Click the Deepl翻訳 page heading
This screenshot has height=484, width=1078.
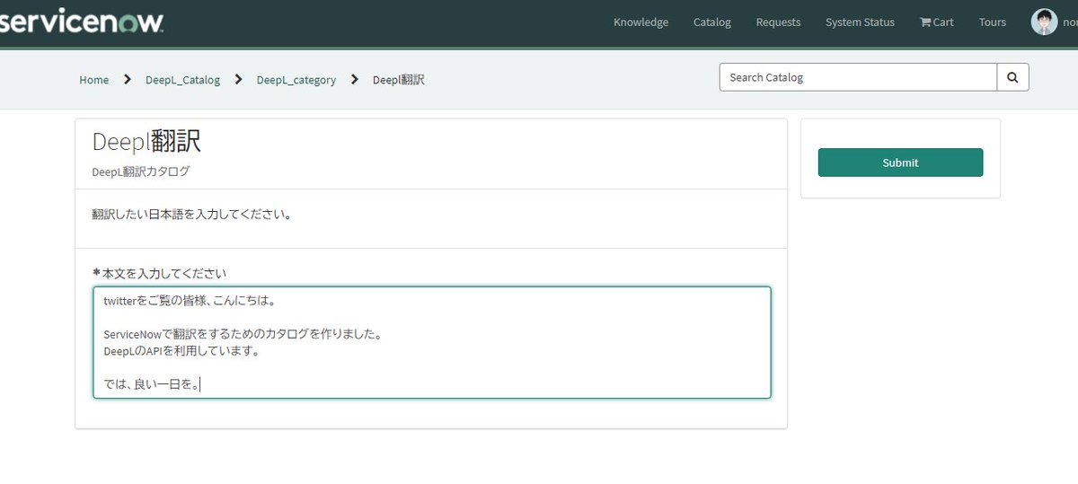[146, 141]
